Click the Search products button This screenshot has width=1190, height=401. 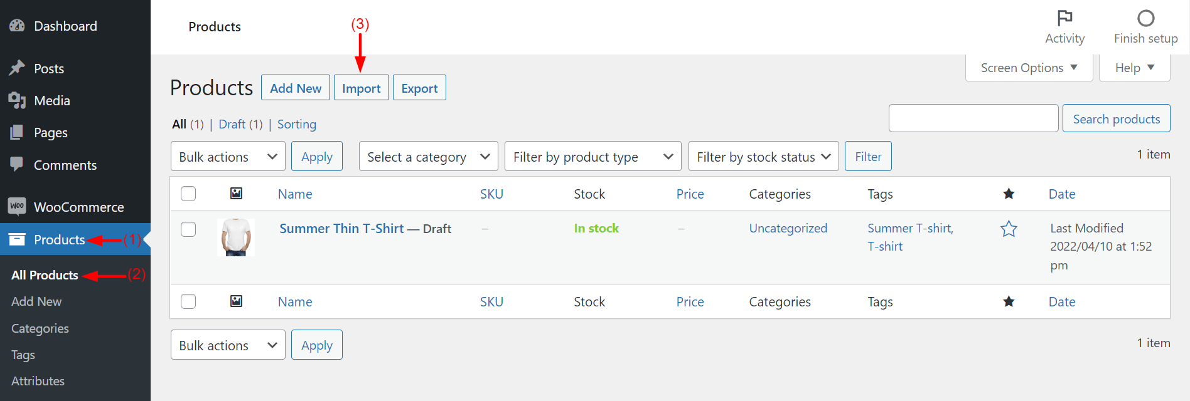point(1116,118)
